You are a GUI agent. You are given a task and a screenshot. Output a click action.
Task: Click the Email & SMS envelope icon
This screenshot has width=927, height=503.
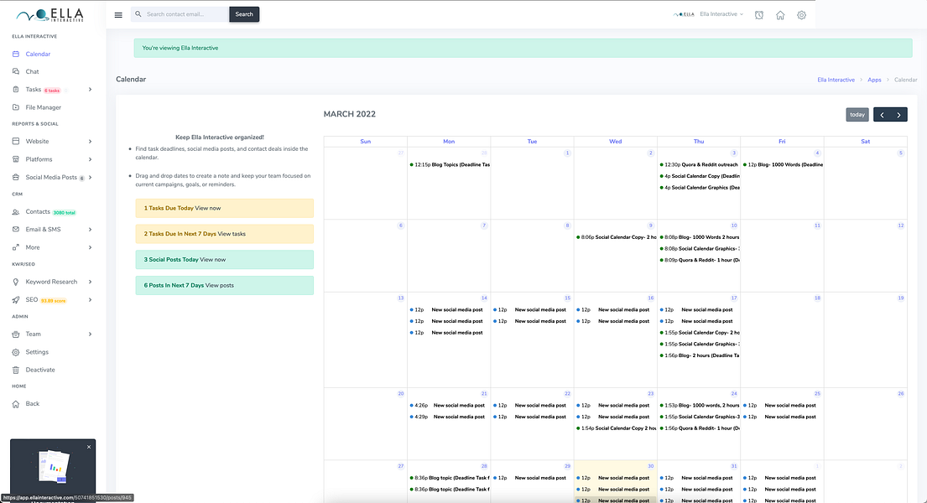click(x=16, y=230)
